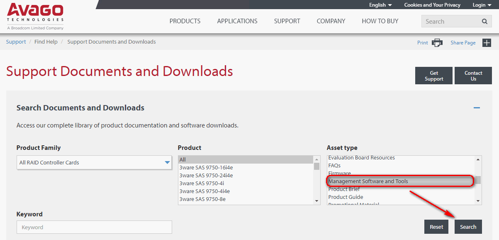Click the Contact Us button
Viewport: 499px width, 240px height.
473,76
